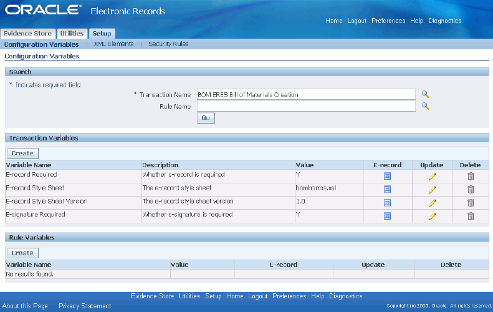The height and width of the screenshot is (312, 493).
Task: Click Logout in the header
Action: coord(357,21)
